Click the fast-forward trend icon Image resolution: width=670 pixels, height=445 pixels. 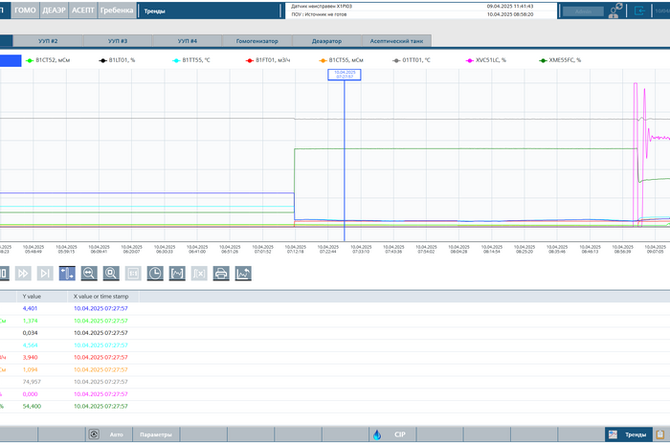[24, 274]
